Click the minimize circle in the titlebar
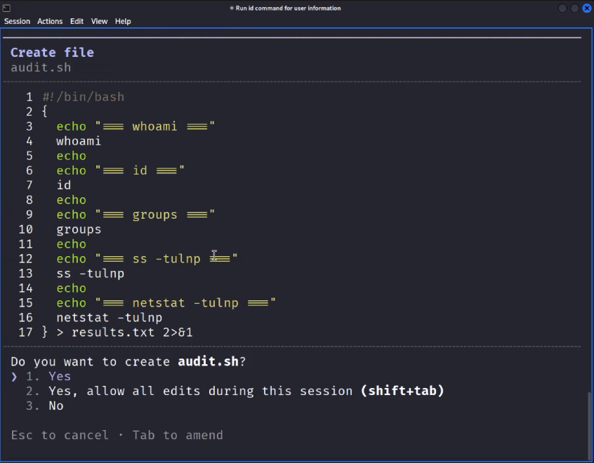594x463 pixels. pos(562,8)
